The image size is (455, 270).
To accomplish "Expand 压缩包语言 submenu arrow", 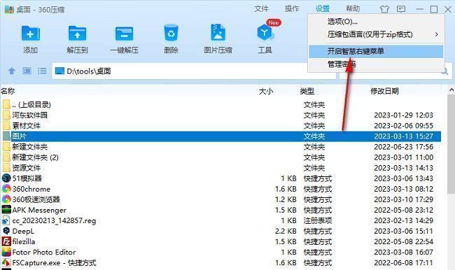I will pos(436,34).
